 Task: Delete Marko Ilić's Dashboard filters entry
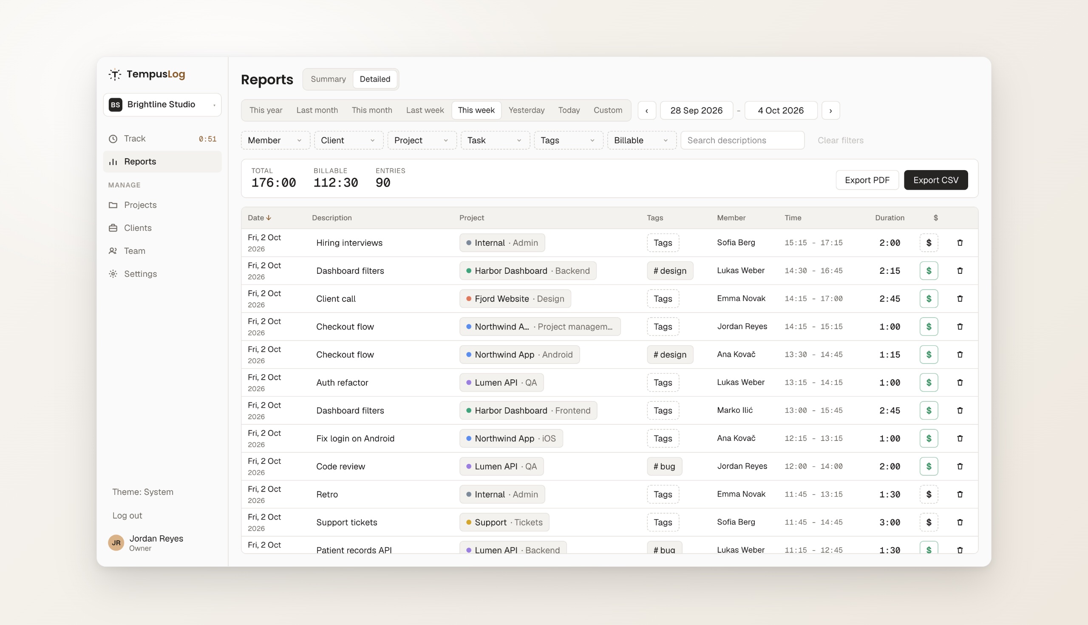(960, 410)
